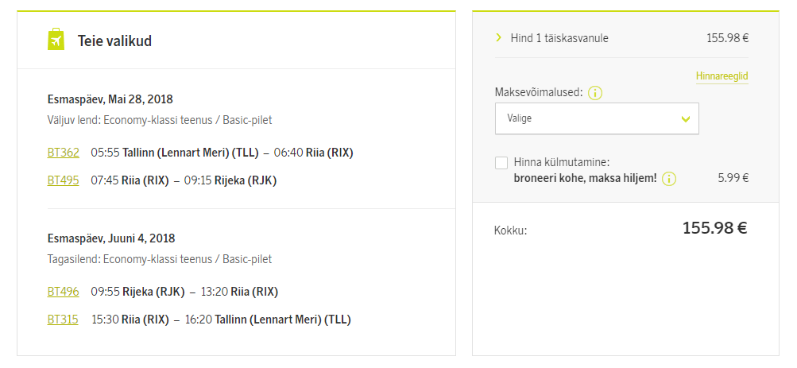Open the BT496 flight link
This screenshot has width=797, height=368.
(x=64, y=292)
